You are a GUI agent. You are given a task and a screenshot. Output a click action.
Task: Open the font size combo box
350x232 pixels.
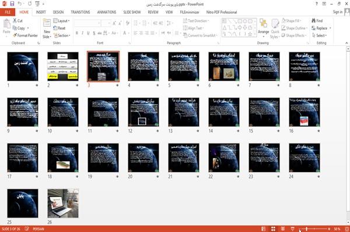pos(106,23)
